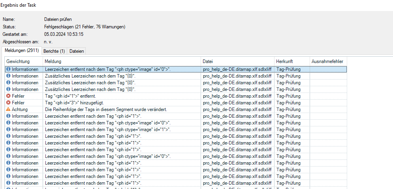Switch to the Berichte (1) tab

click(x=54, y=51)
